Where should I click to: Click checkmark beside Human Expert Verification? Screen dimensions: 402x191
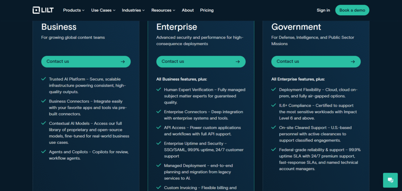coord(159,90)
